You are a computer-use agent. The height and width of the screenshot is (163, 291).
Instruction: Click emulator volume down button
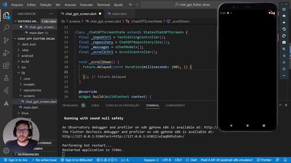(284, 23)
